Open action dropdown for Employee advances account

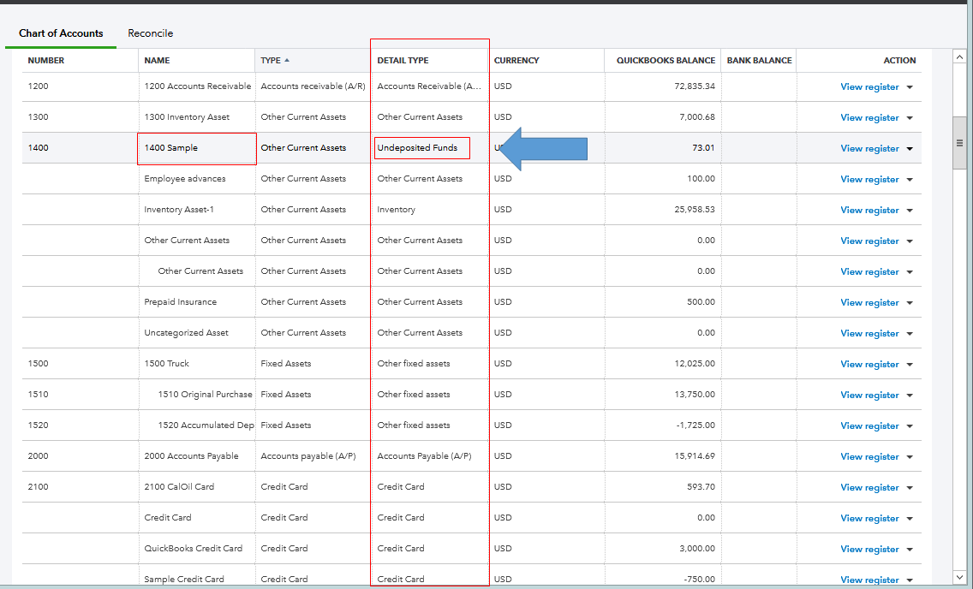(x=910, y=178)
